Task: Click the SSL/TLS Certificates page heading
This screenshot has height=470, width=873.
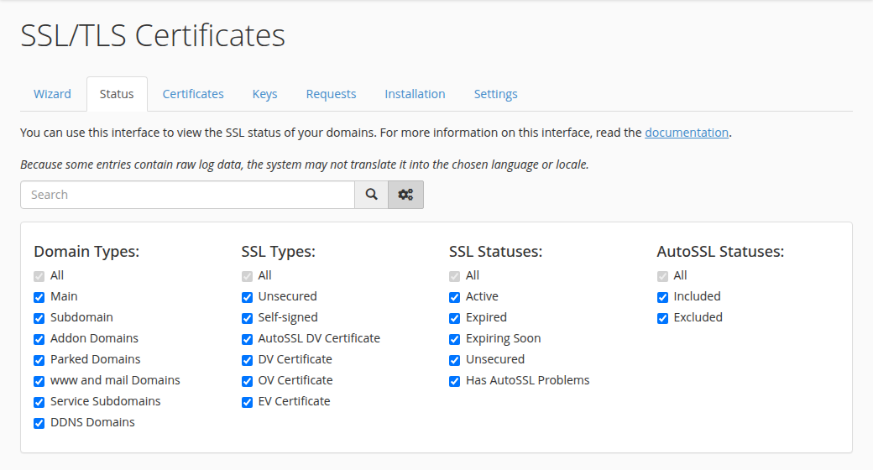Action: 153,35
